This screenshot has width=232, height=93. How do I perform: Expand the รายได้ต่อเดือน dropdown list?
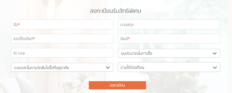[169, 67]
